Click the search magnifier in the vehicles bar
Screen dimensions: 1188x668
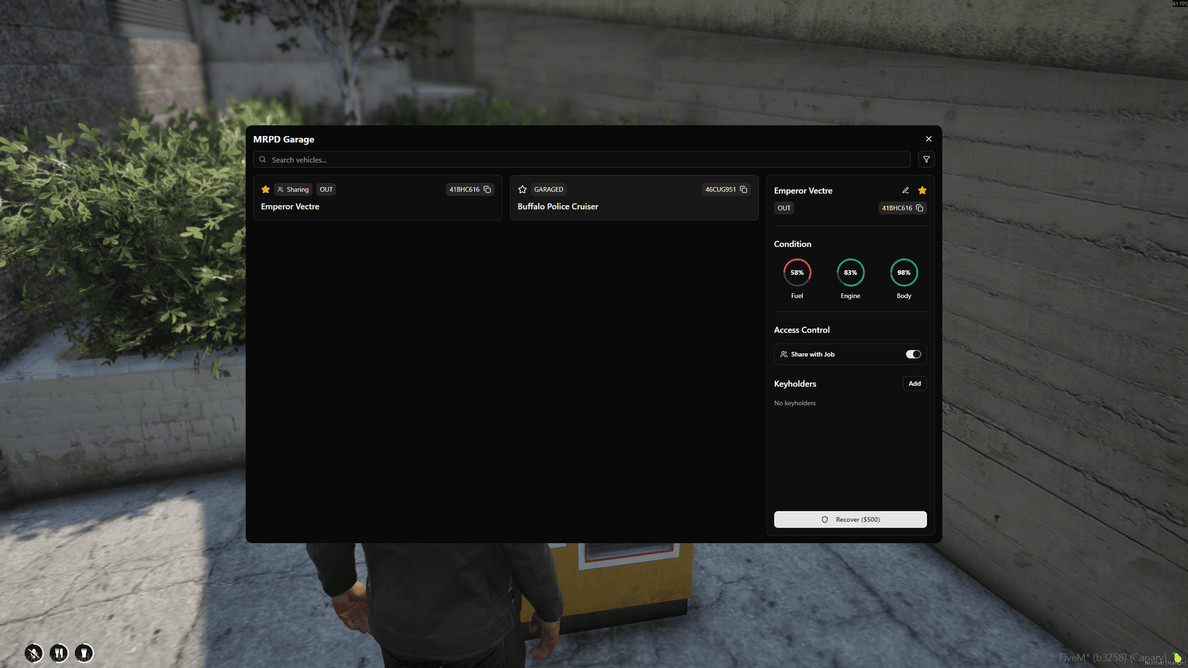coord(262,159)
